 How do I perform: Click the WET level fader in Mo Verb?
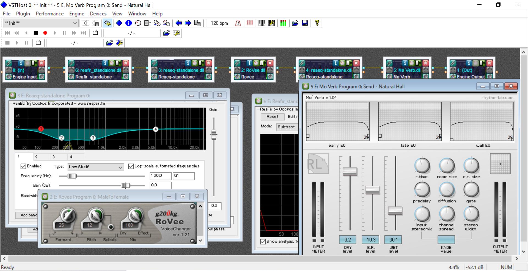point(395,211)
